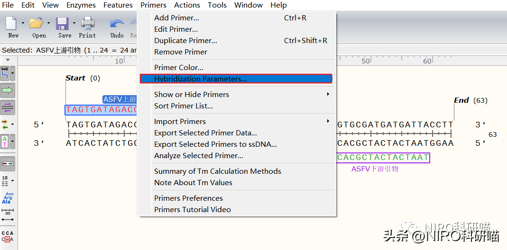The height and width of the screenshot is (250, 507).
Task: Click the New file icon
Action: 12,23
